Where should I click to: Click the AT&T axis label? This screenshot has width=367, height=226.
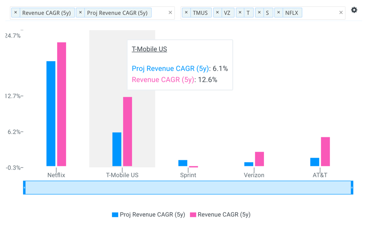click(x=320, y=175)
